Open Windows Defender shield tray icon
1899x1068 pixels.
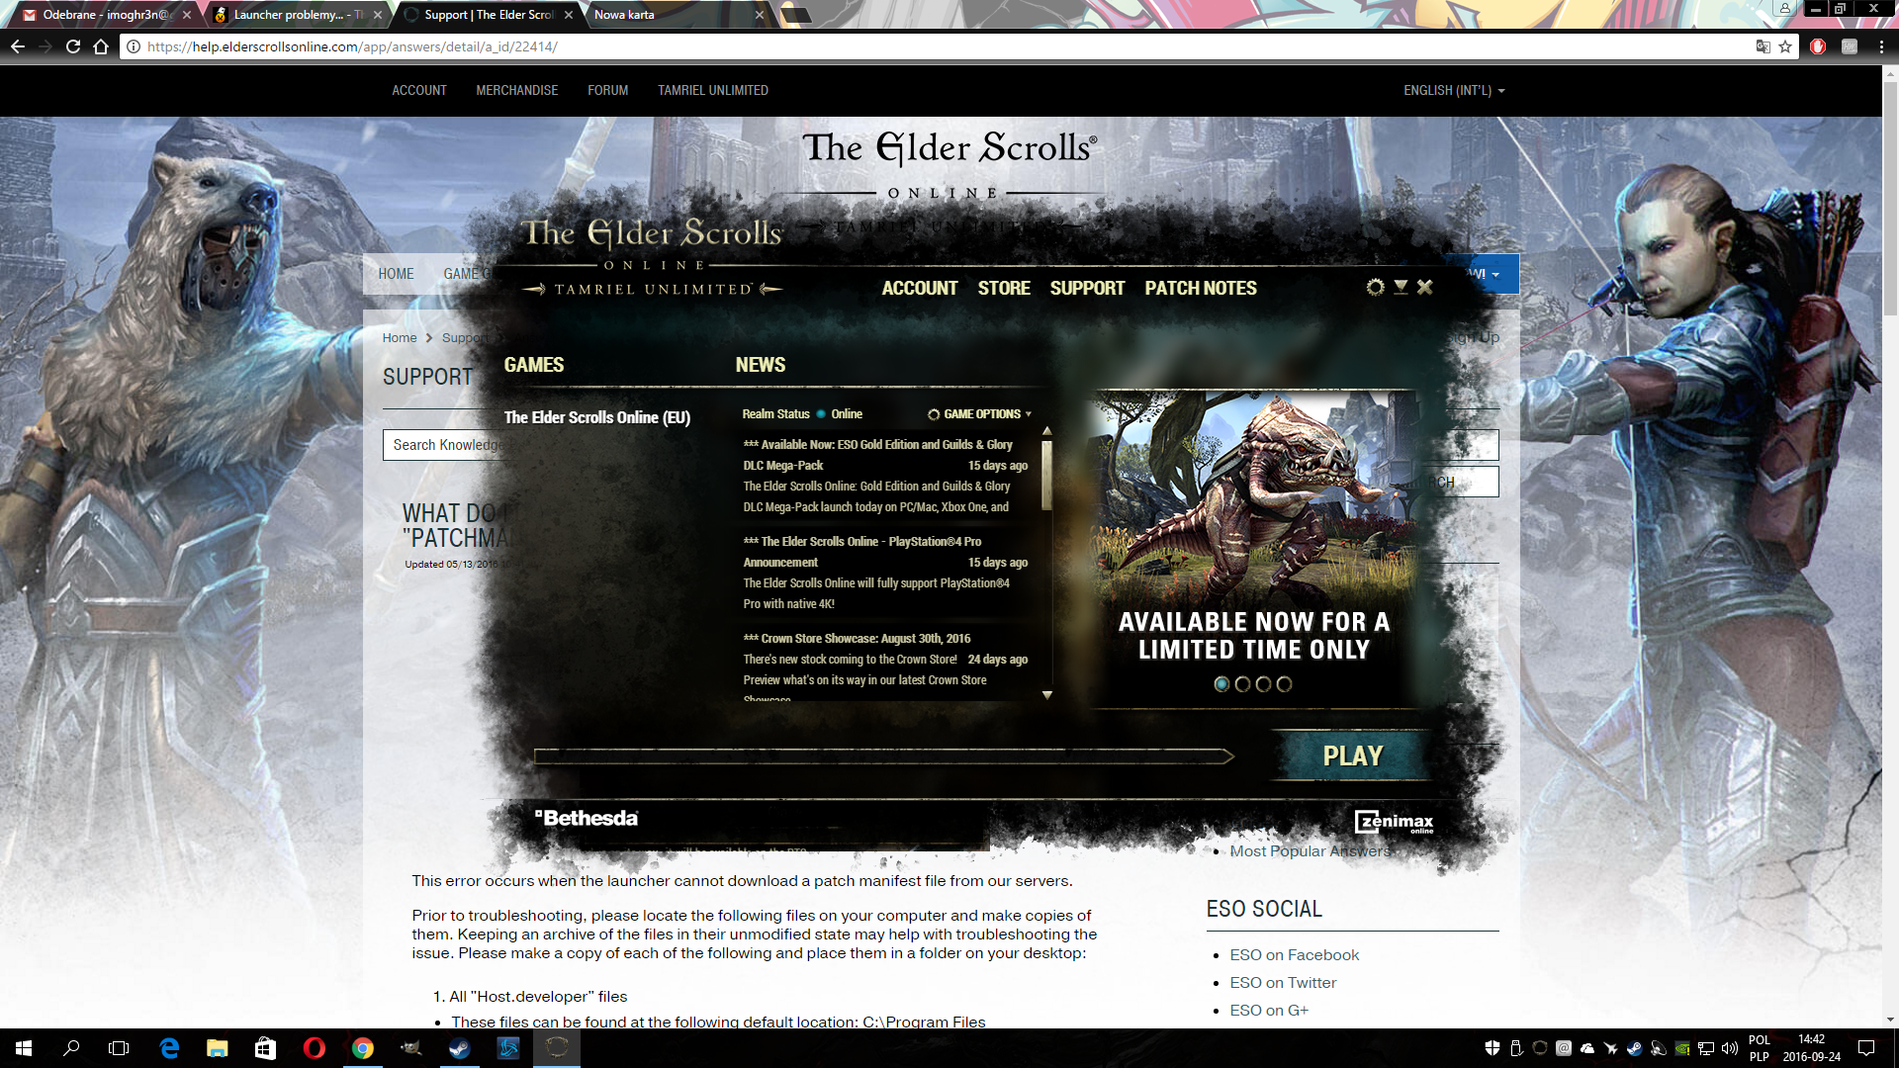click(x=1492, y=1048)
